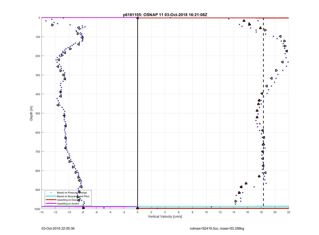Click the velocity axis tick label "0"
319x235 pixels.
137,212
